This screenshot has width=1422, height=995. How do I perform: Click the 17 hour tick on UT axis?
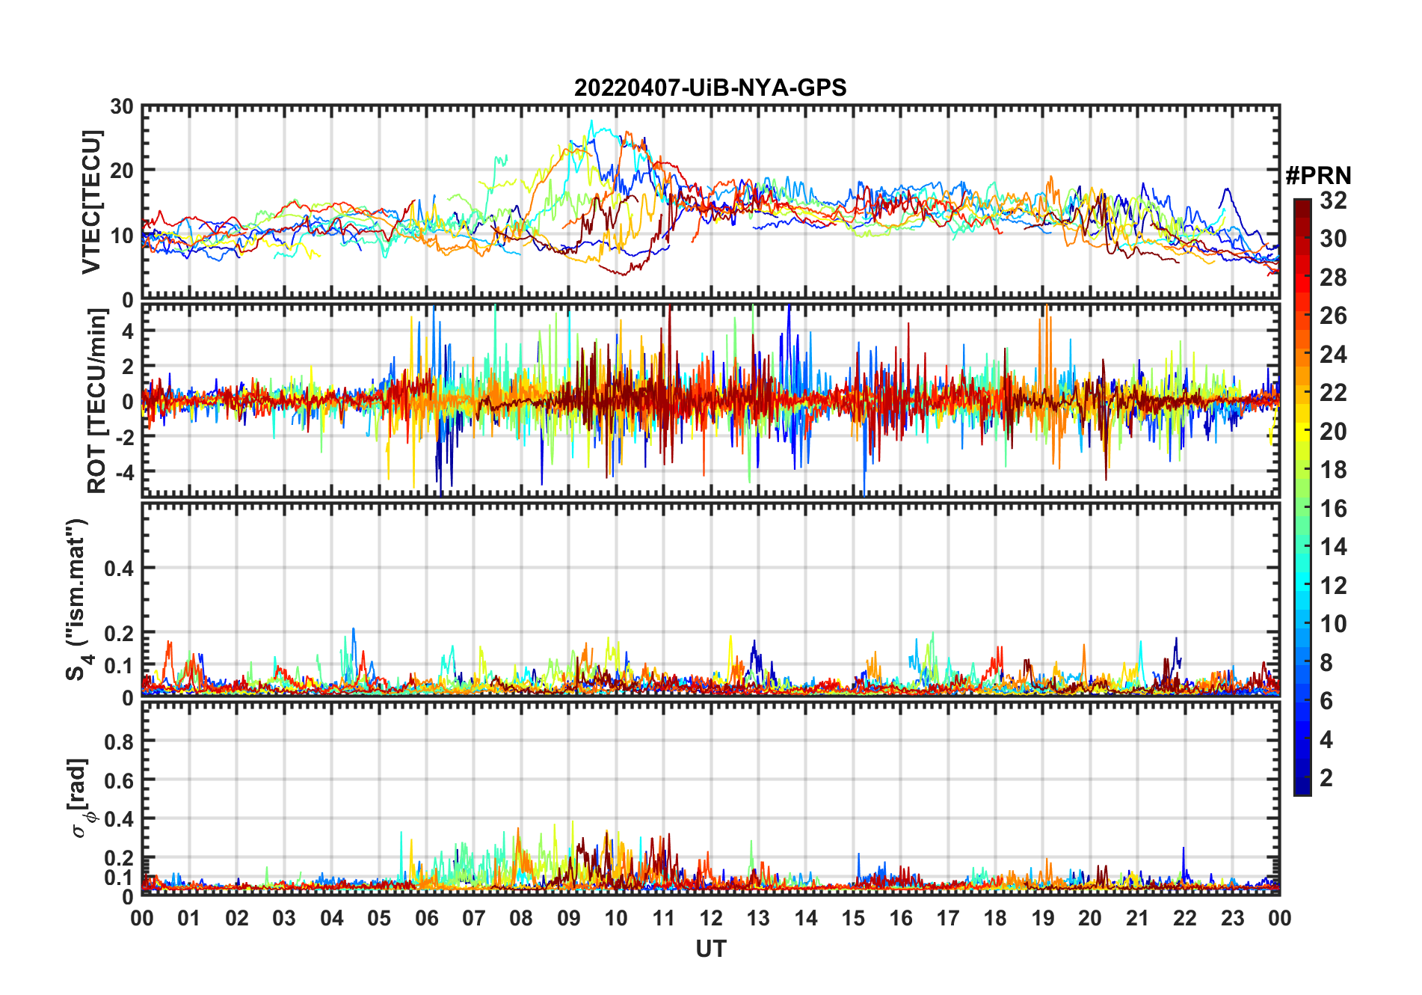pyautogui.click(x=948, y=918)
